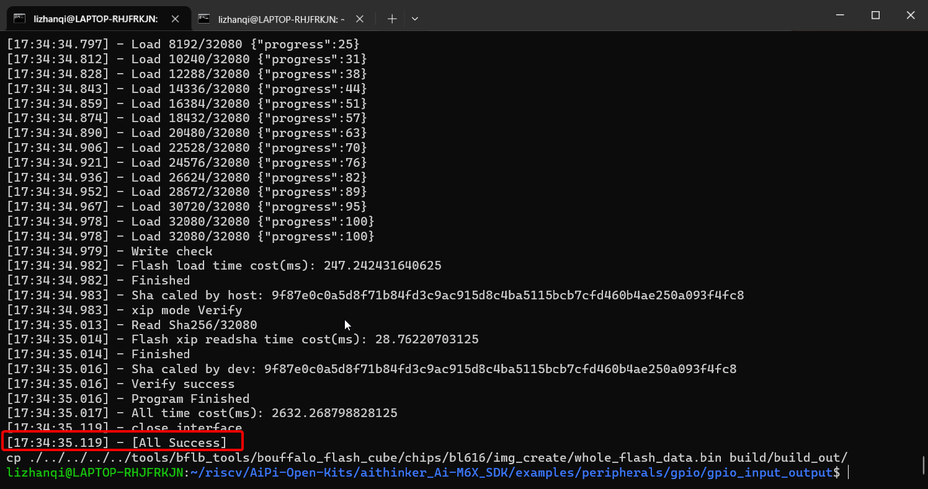Close the first terminal tab
Screen dimensions: 928x489
176,19
